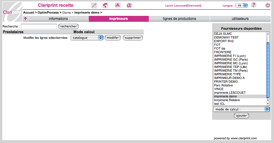The width and height of the screenshot is (274, 143).
Task: Open help with the question mark icon
Action: coord(253,5)
